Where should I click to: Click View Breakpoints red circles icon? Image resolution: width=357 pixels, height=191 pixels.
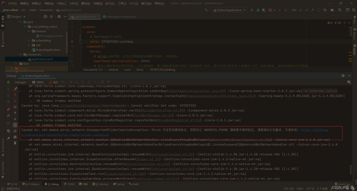coord(8,109)
